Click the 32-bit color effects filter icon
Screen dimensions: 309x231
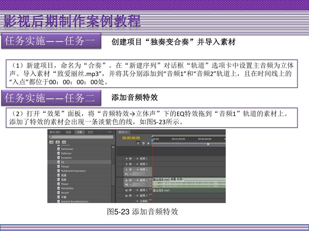click(x=58, y=142)
